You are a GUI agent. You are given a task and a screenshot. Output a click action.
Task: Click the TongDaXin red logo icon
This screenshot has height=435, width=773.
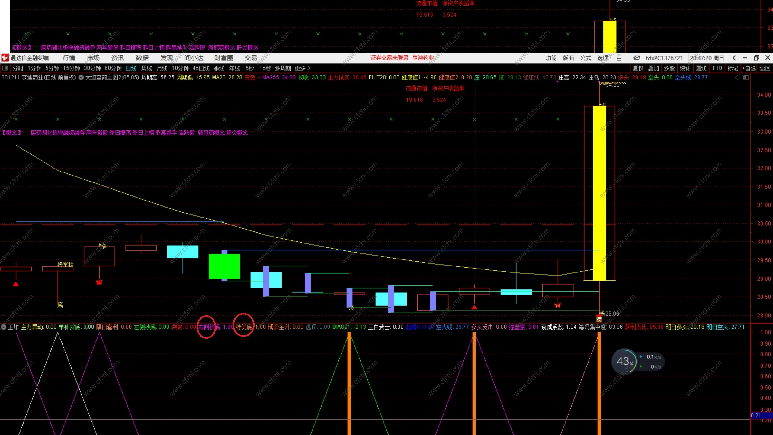click(5, 58)
